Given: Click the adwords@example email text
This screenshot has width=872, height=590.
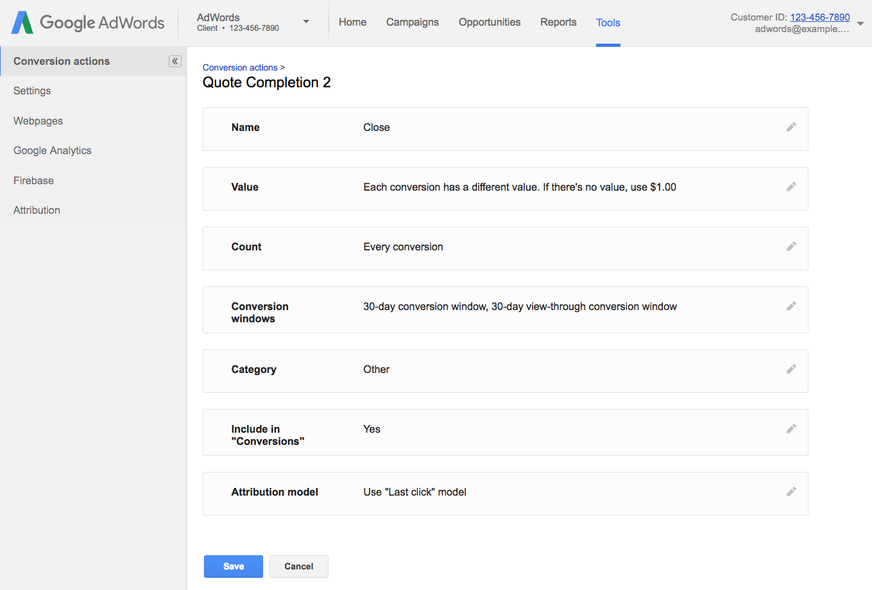Looking at the screenshot, I should pyautogui.click(x=802, y=29).
